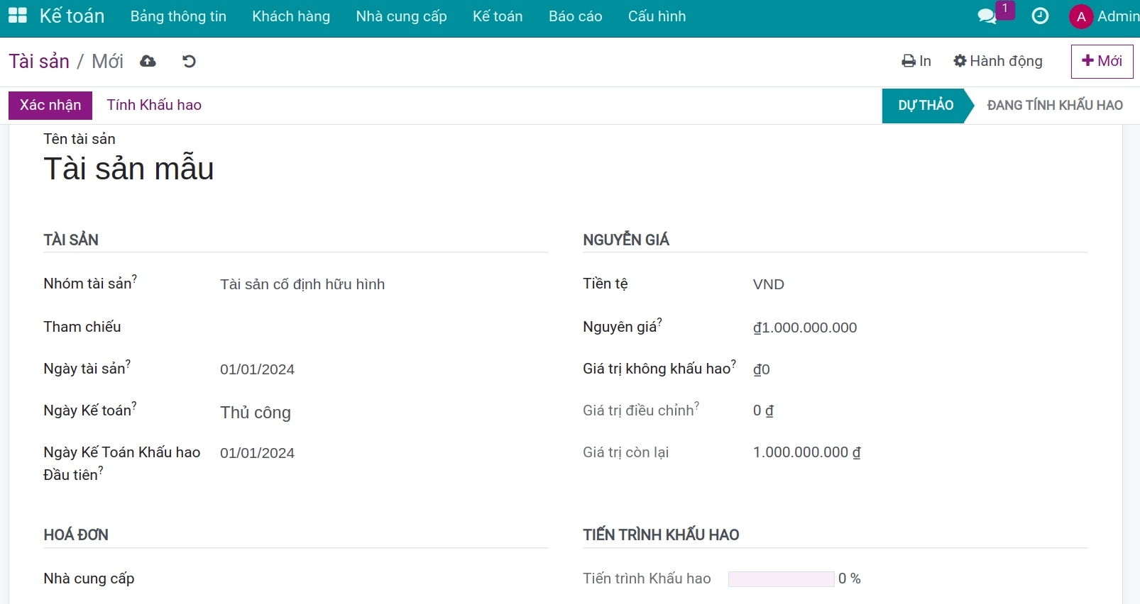Open the Nhóm tài sản dropdown field
The width and height of the screenshot is (1140, 604).
(383, 284)
